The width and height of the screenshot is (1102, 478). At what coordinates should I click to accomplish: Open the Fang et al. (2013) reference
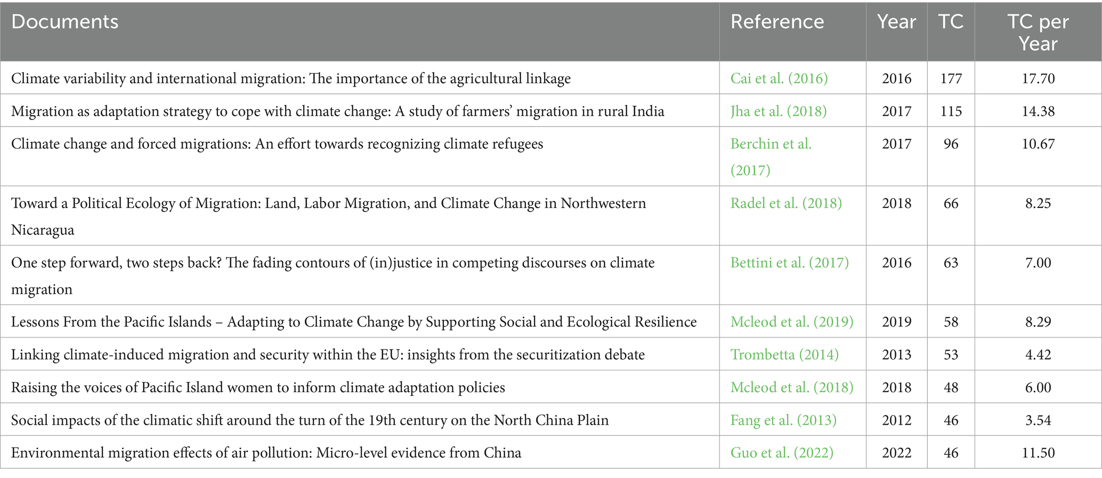click(783, 420)
